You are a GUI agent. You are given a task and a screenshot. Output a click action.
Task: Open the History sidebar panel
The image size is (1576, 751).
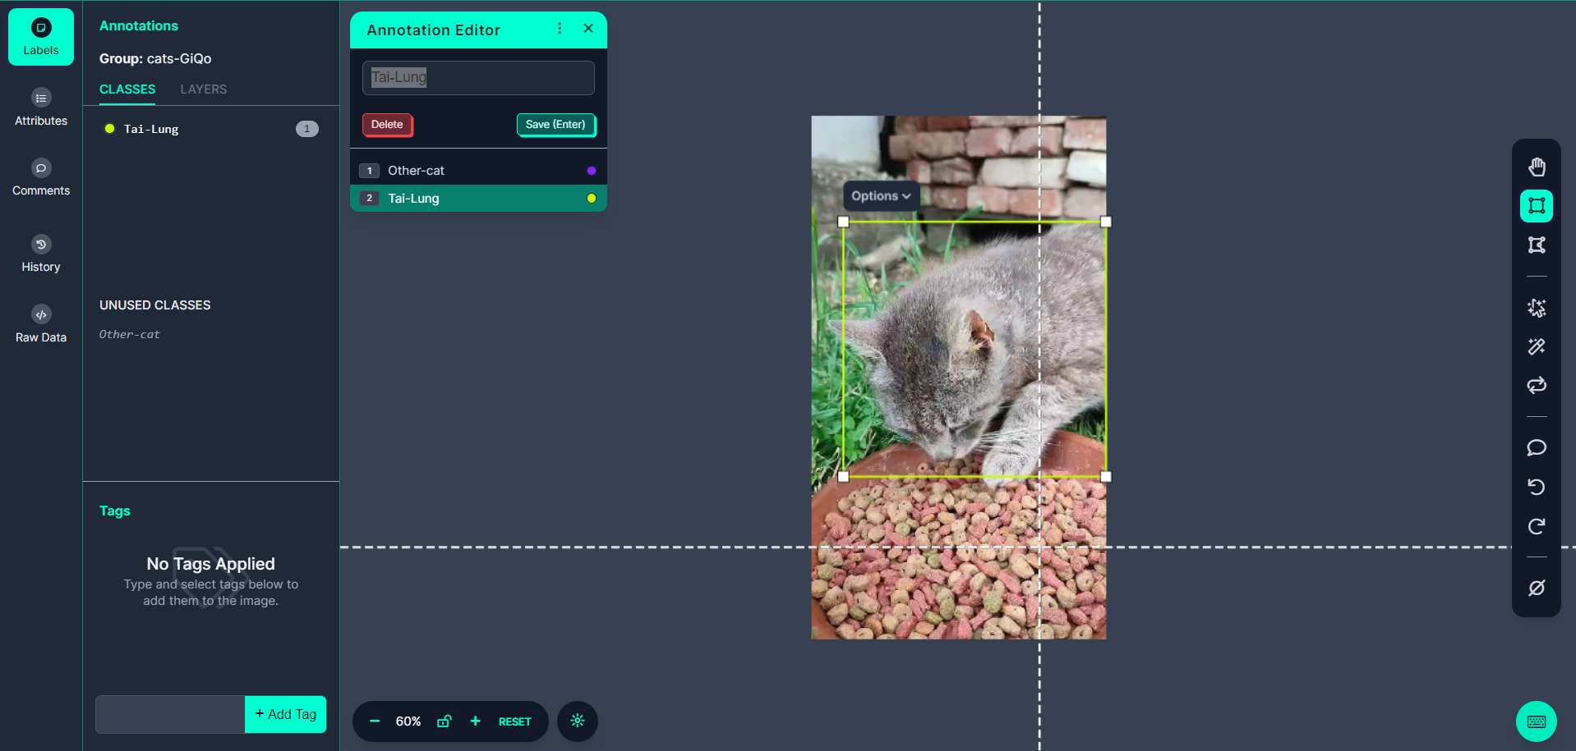tap(41, 254)
